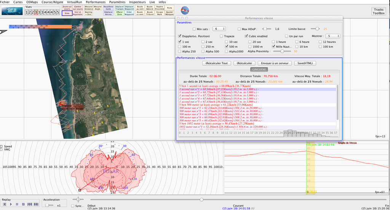Pick the Mesurer Angle tool
The height and width of the screenshot is (210, 390).
click(x=97, y=8)
